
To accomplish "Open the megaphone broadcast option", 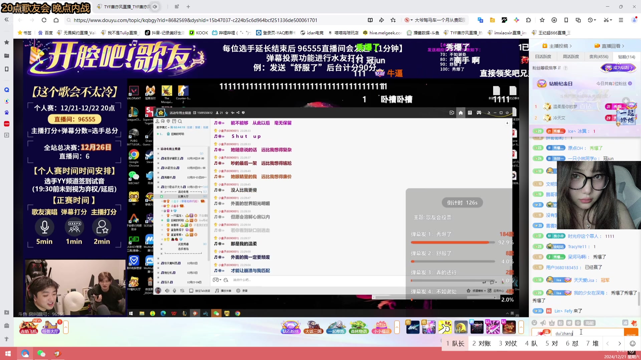I will tap(543, 323).
